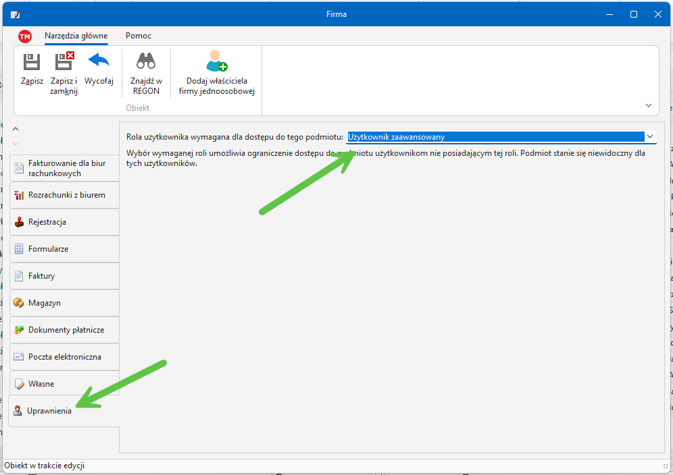Switch to Narzędzia główne ribbon tab
The width and height of the screenshot is (673, 475).
tap(76, 36)
